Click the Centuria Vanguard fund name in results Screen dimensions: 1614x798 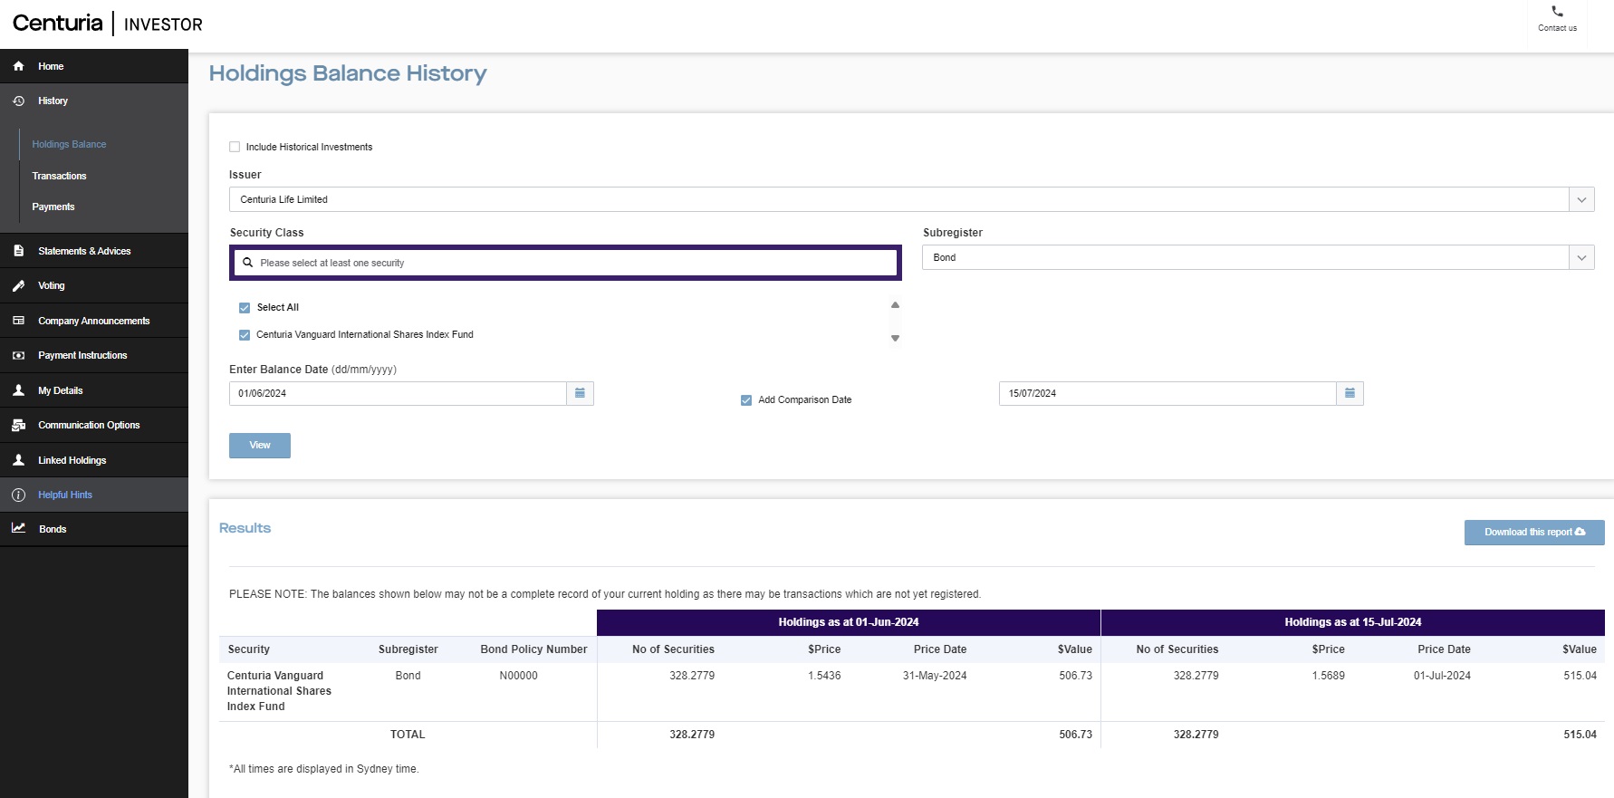pyautogui.click(x=279, y=691)
